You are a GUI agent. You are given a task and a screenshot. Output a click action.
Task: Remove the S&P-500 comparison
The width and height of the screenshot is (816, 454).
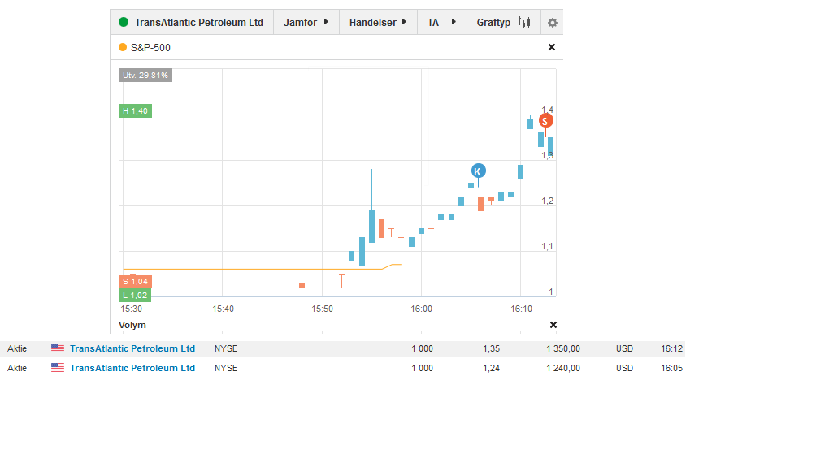click(552, 48)
